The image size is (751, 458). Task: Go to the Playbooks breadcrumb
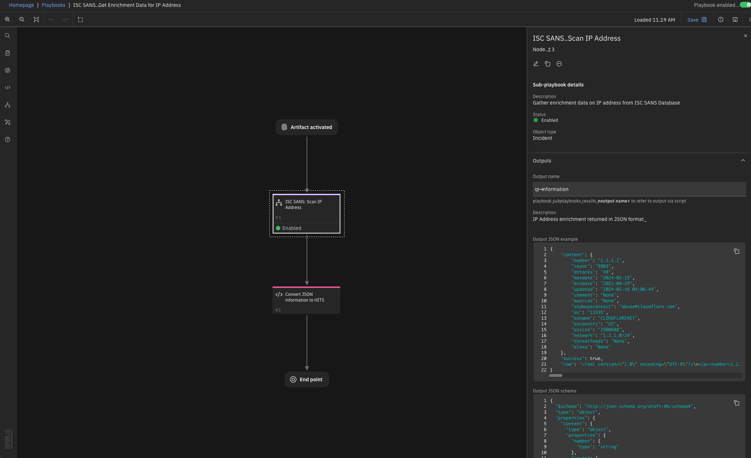(53, 5)
